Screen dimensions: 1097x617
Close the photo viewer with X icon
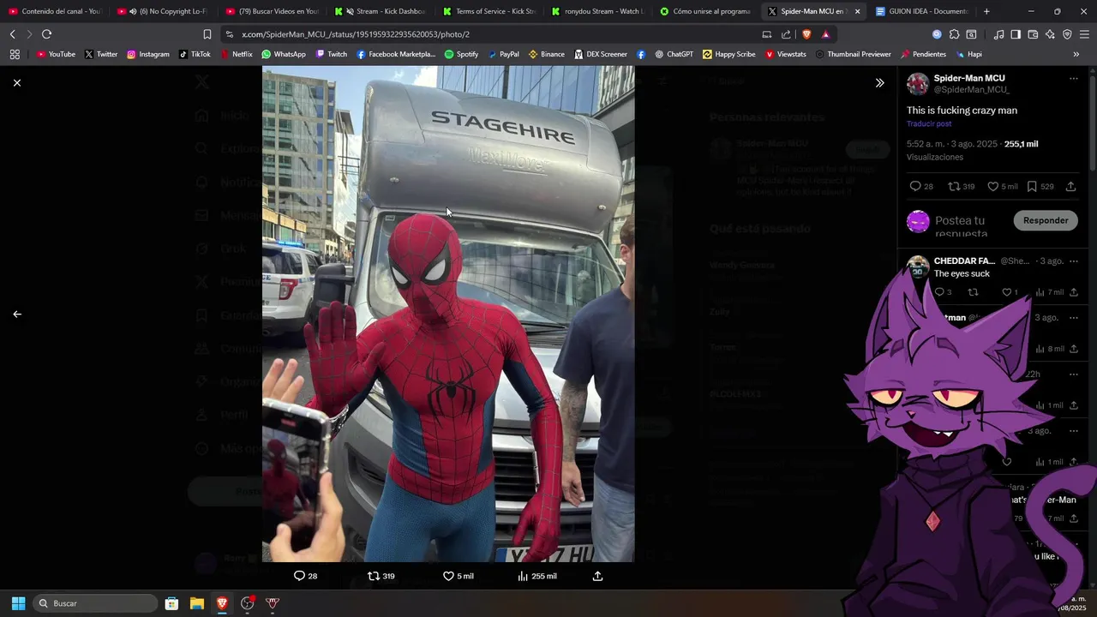pos(17,83)
